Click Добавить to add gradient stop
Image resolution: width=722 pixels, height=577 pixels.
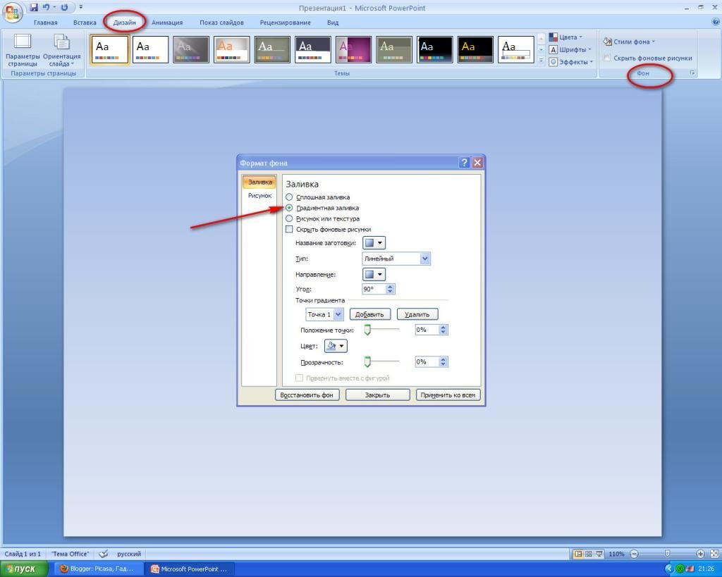(369, 314)
